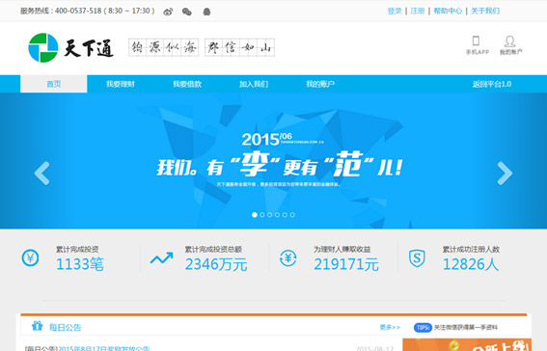Viewport: 547px width, 351px height.
Task: Open the 首页 navigation tab
Action: coord(54,84)
